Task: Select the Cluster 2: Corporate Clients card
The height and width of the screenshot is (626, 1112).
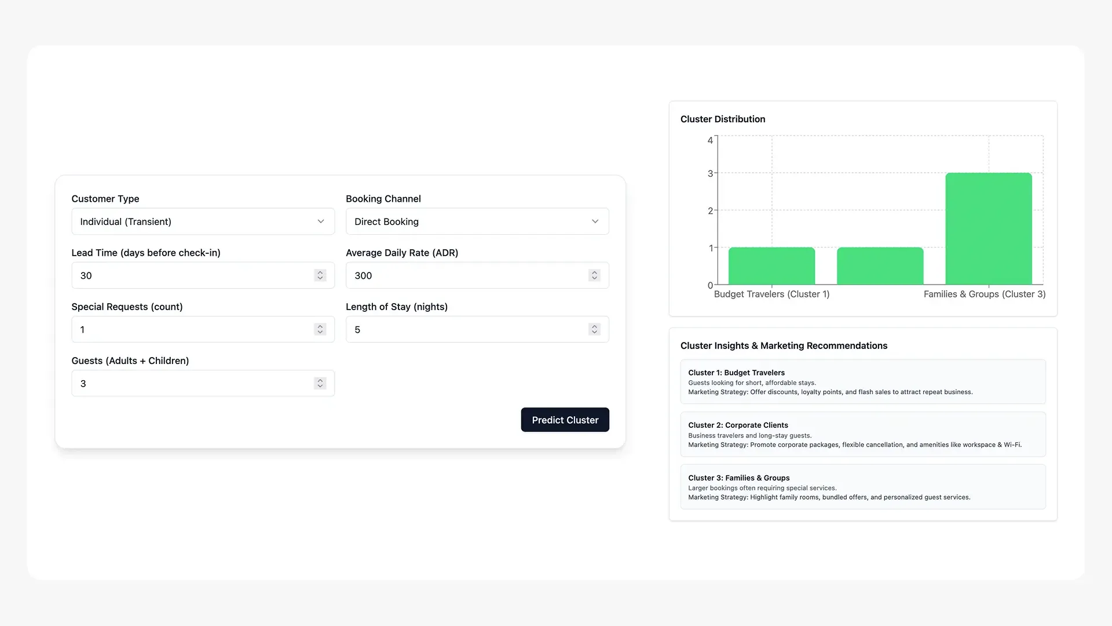Action: pos(862,434)
